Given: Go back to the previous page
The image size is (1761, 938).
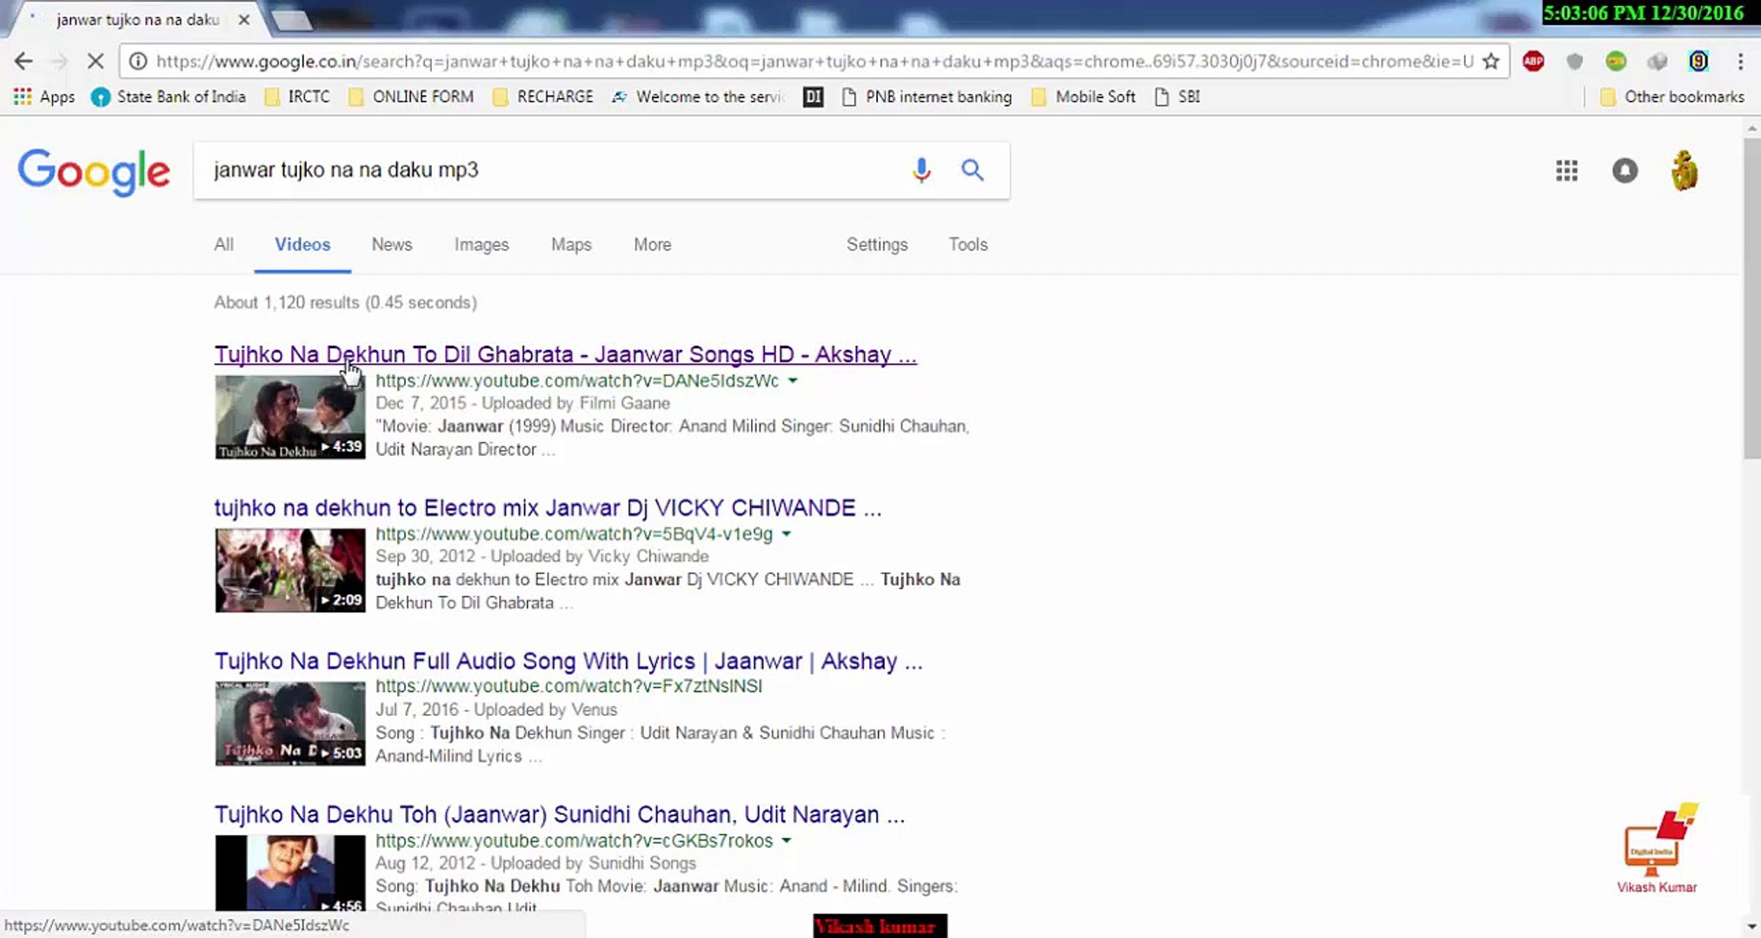Looking at the screenshot, I should coord(23,61).
